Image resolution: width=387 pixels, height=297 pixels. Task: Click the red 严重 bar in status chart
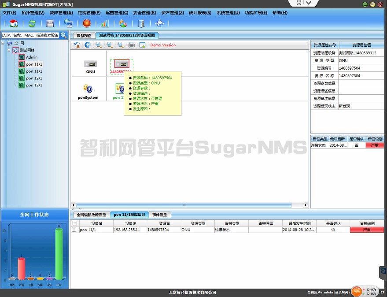(22, 269)
